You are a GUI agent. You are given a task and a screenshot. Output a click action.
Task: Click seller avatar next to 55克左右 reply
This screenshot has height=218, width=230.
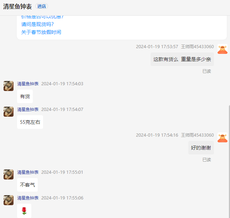coord(9,112)
